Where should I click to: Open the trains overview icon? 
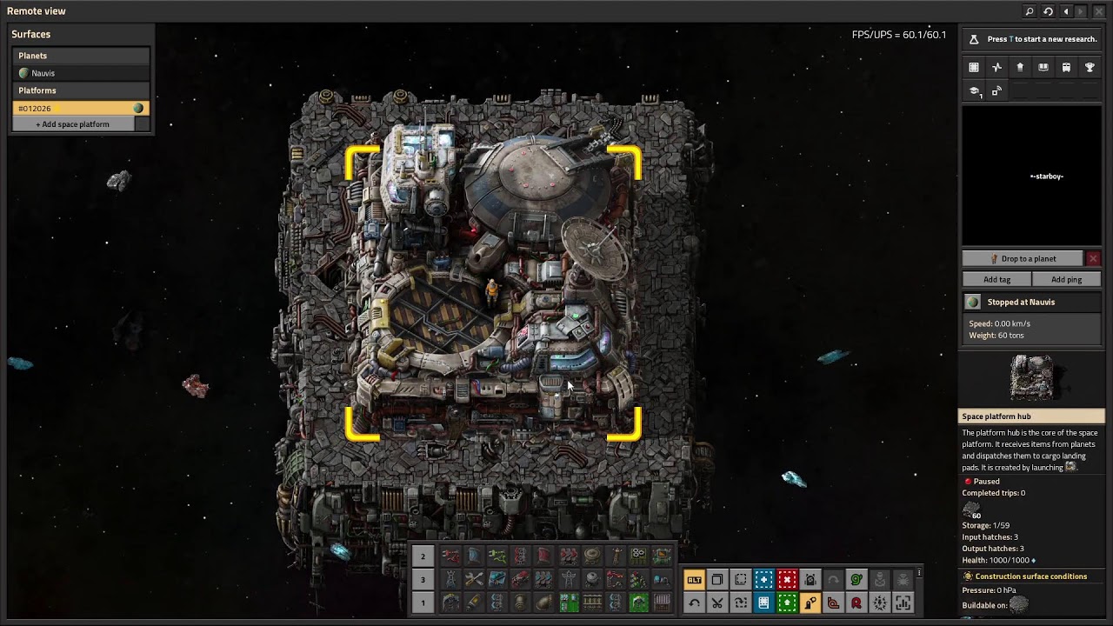(x=1066, y=67)
